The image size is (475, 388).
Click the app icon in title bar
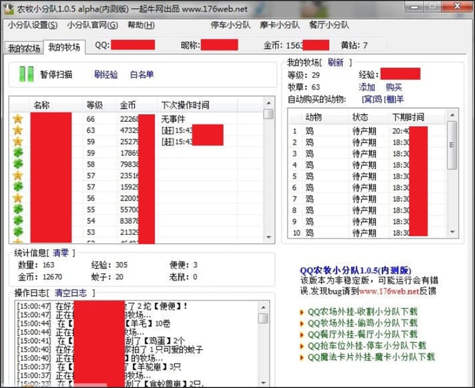(9, 9)
